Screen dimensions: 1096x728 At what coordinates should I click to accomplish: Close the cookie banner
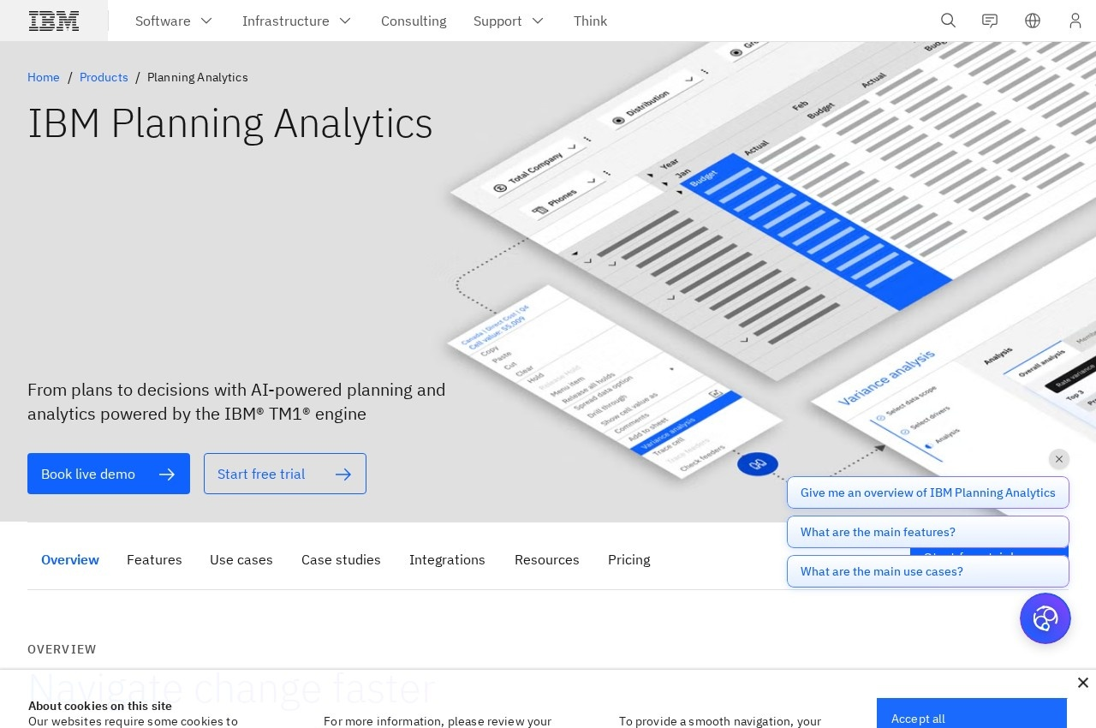[x=1082, y=683]
